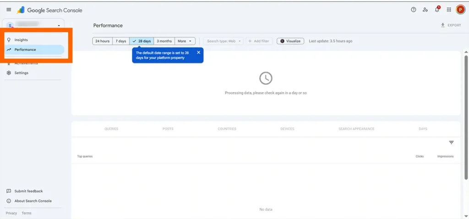Click Add filter

point(259,41)
